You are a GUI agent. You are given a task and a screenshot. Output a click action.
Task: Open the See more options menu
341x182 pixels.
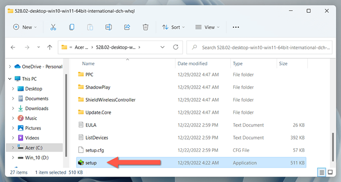236,27
